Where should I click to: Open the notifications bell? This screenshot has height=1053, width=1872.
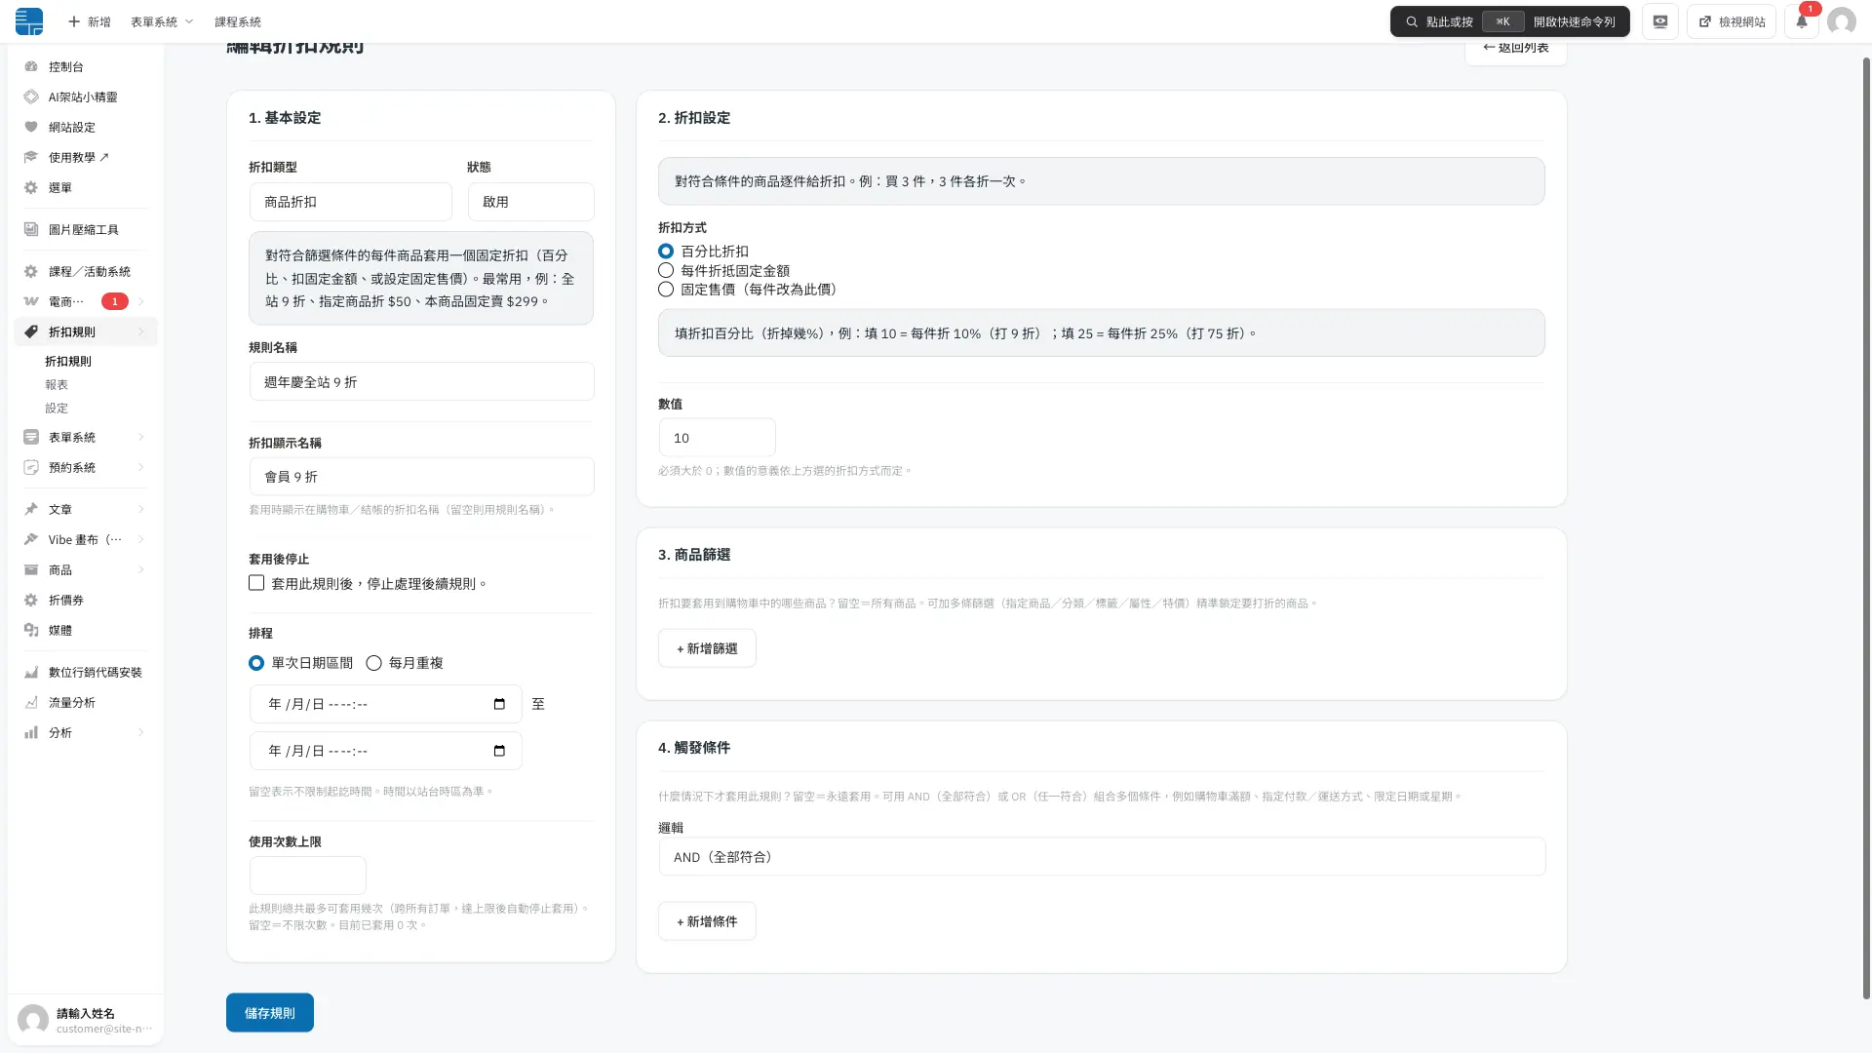point(1802,21)
